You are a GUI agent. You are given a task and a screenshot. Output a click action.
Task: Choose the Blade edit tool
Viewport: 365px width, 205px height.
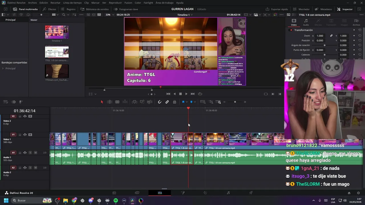(117, 102)
